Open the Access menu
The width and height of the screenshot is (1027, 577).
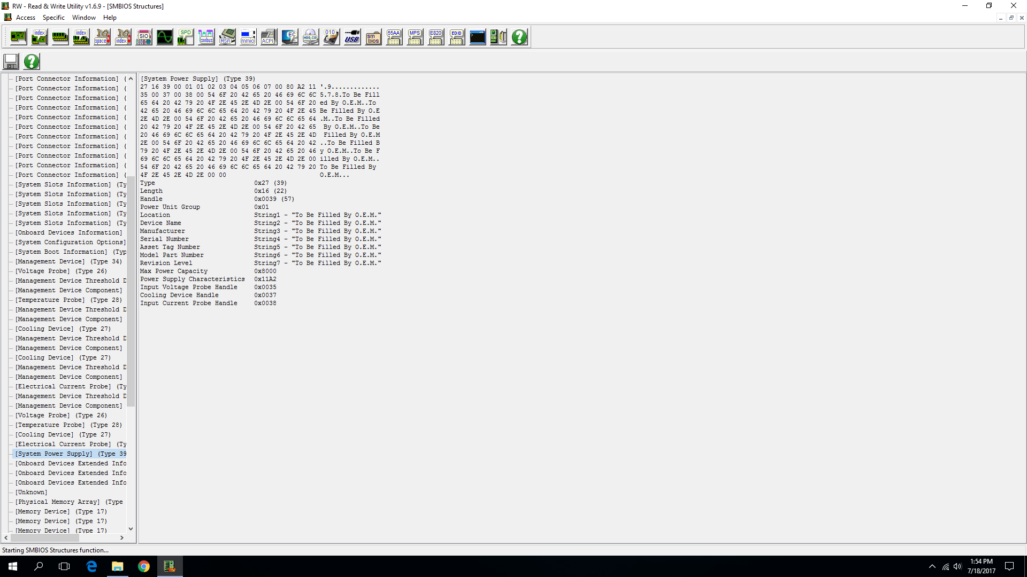(25, 18)
